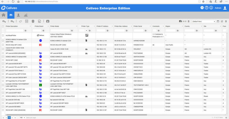Click the Printer IP Address filter input

(x=101, y=31)
